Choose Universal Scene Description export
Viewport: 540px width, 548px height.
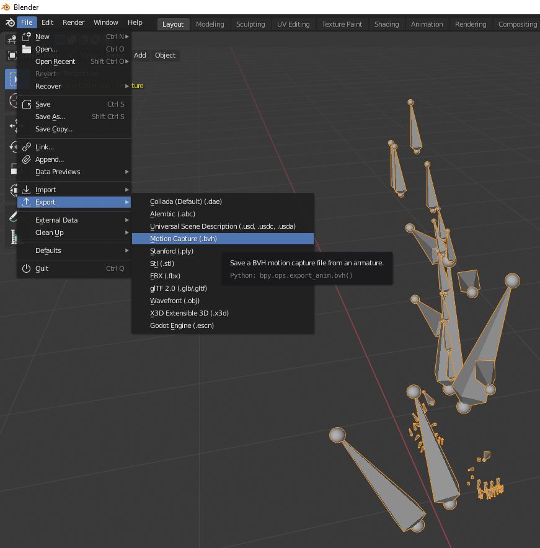tap(223, 226)
